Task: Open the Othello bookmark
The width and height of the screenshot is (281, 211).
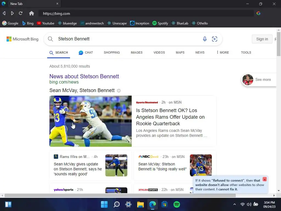Action: (x=200, y=23)
